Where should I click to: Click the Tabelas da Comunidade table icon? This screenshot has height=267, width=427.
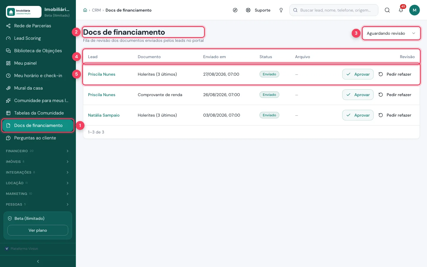coord(8,113)
